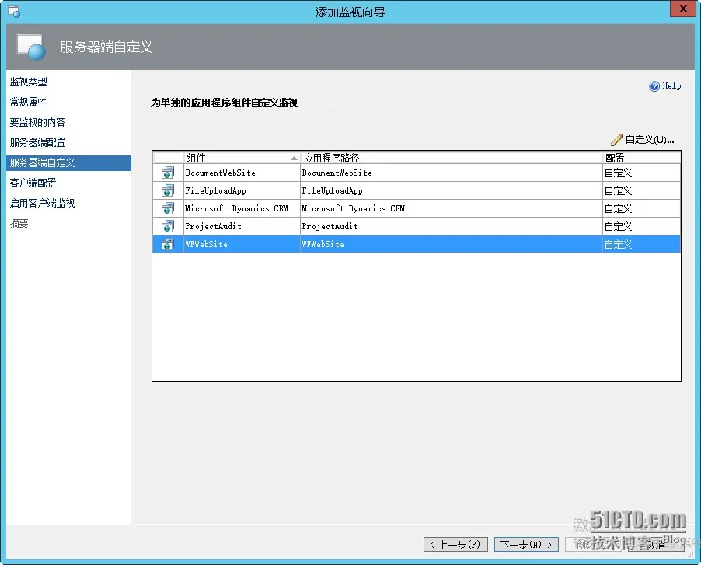
Task: Sort by 组件 column header
Action: pyautogui.click(x=242, y=158)
